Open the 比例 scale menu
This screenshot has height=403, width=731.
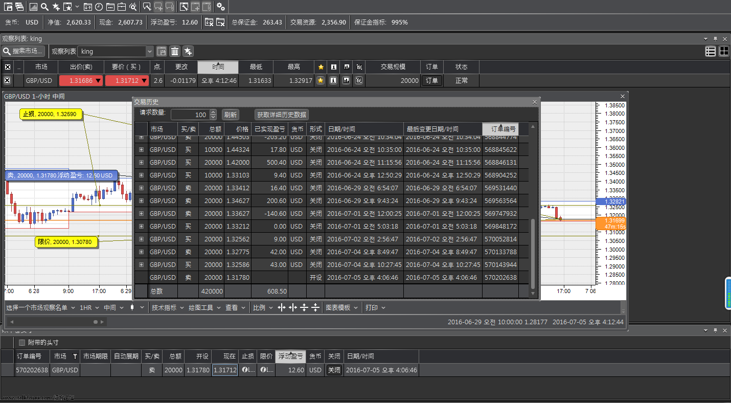point(262,307)
